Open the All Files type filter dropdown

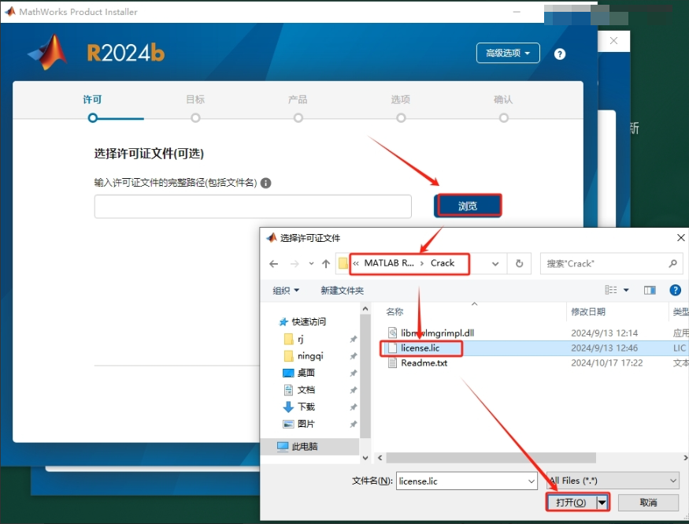tap(613, 481)
